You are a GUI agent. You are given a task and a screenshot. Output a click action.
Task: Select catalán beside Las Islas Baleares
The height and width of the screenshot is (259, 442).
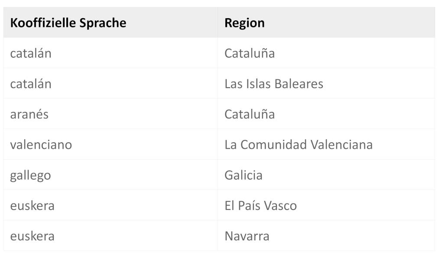click(31, 84)
